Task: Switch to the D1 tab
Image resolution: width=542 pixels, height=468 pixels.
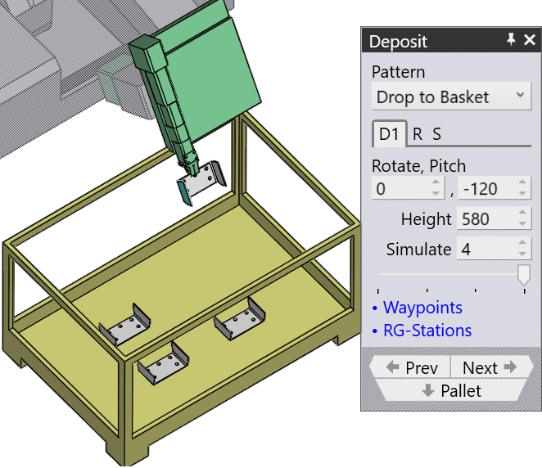Action: click(388, 134)
